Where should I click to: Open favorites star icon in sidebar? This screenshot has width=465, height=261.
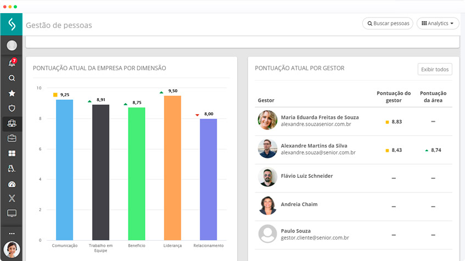tap(12, 93)
